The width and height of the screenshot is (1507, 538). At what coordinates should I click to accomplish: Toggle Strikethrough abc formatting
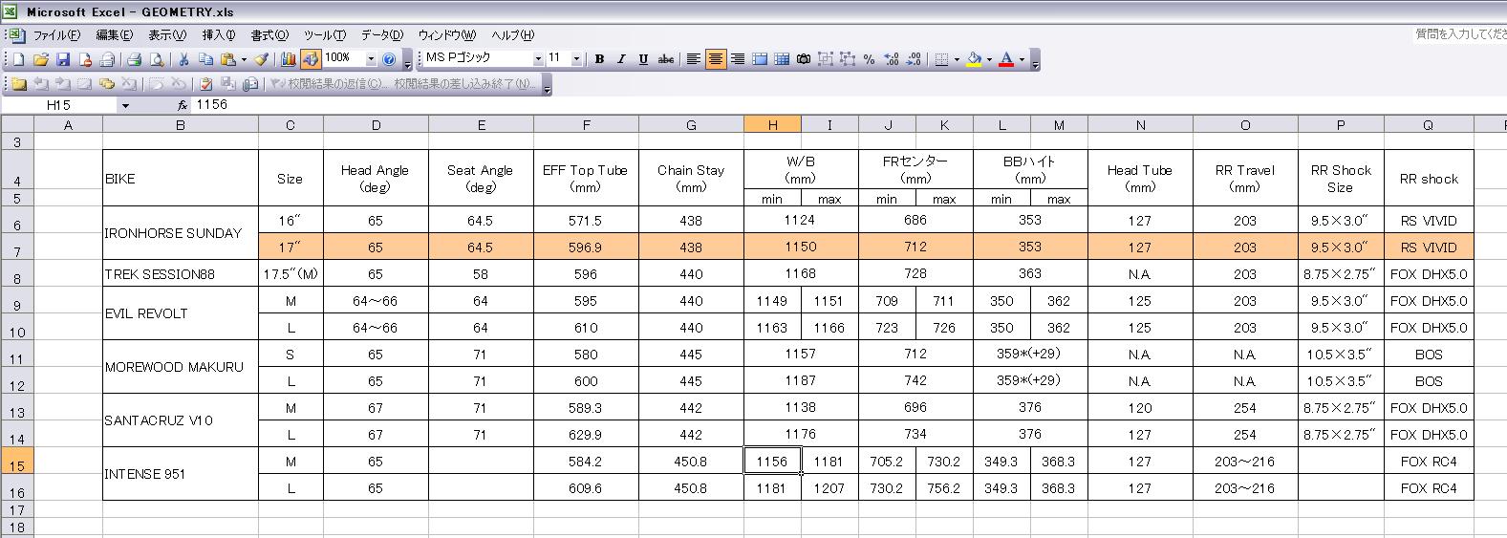point(666,59)
